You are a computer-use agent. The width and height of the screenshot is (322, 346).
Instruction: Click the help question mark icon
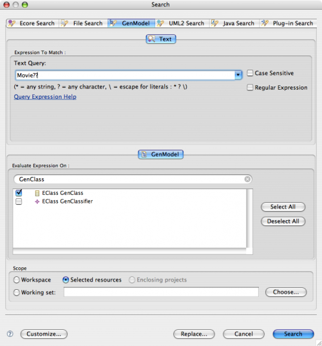(10, 334)
